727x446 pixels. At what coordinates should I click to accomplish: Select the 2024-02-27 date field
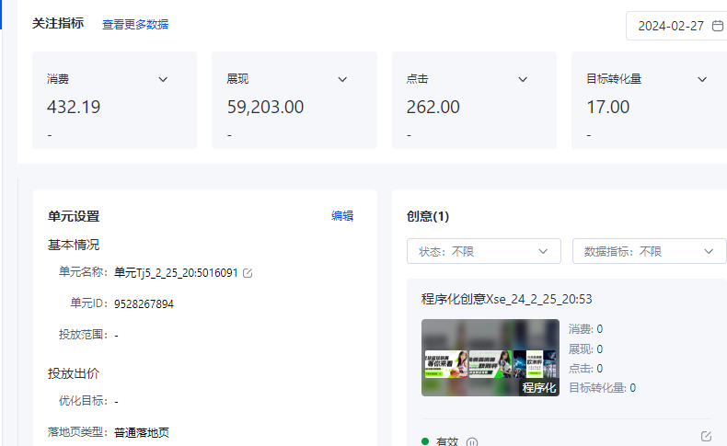676,26
